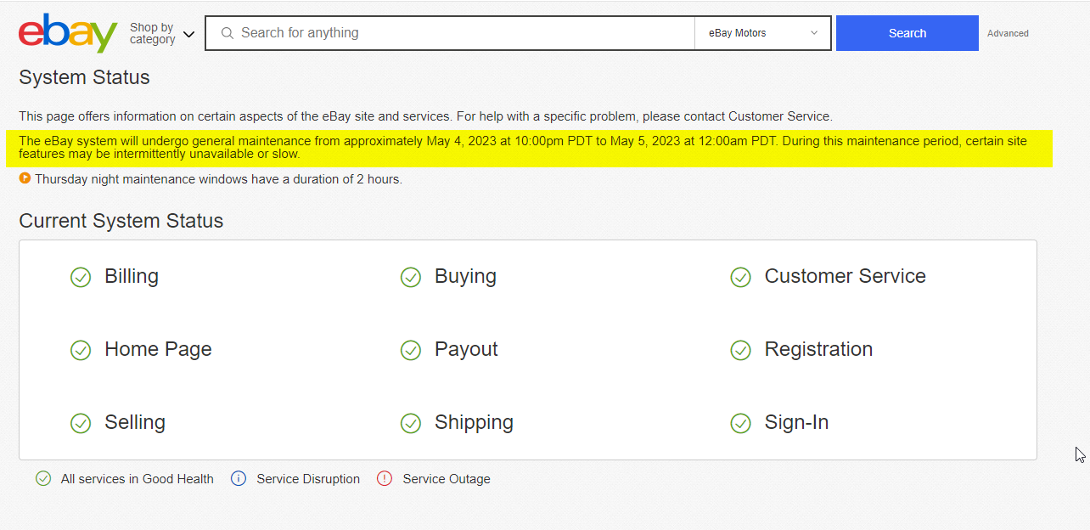Viewport: 1090px width, 530px height.
Task: Click the green check beside Home Page
Action: point(81,351)
